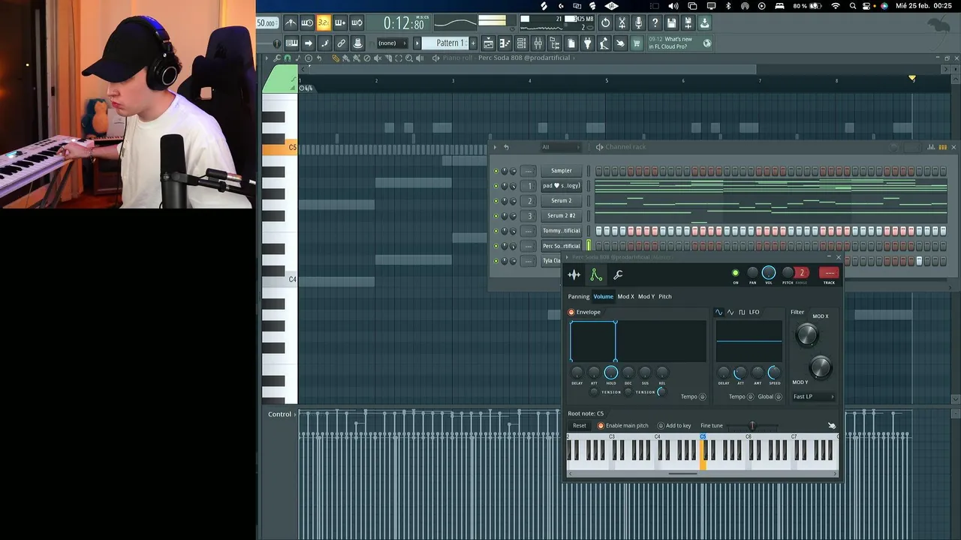Open the Piano roll view button
This screenshot has width=961, height=540.
click(505, 43)
